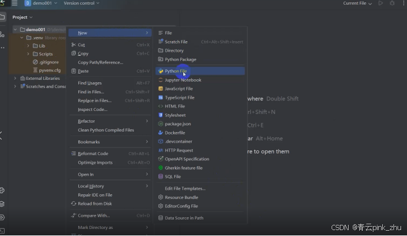Click the Debug bug icon
The image size is (407, 236).
coord(392,4)
